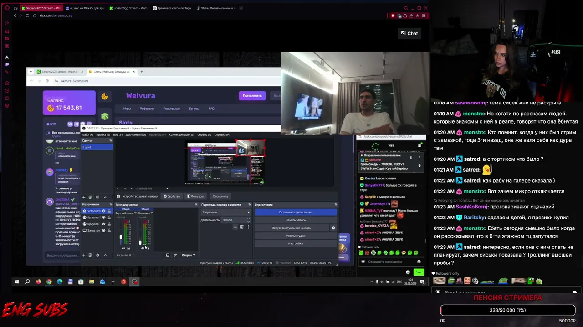Open the Док-панели menu in OBS
Viewport: 583px width, 327px height.
pyautogui.click(x=135, y=134)
